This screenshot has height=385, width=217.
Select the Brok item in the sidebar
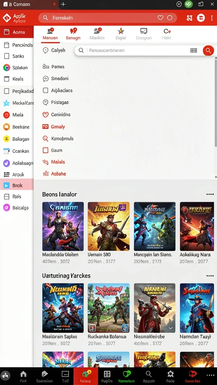tap(17, 185)
